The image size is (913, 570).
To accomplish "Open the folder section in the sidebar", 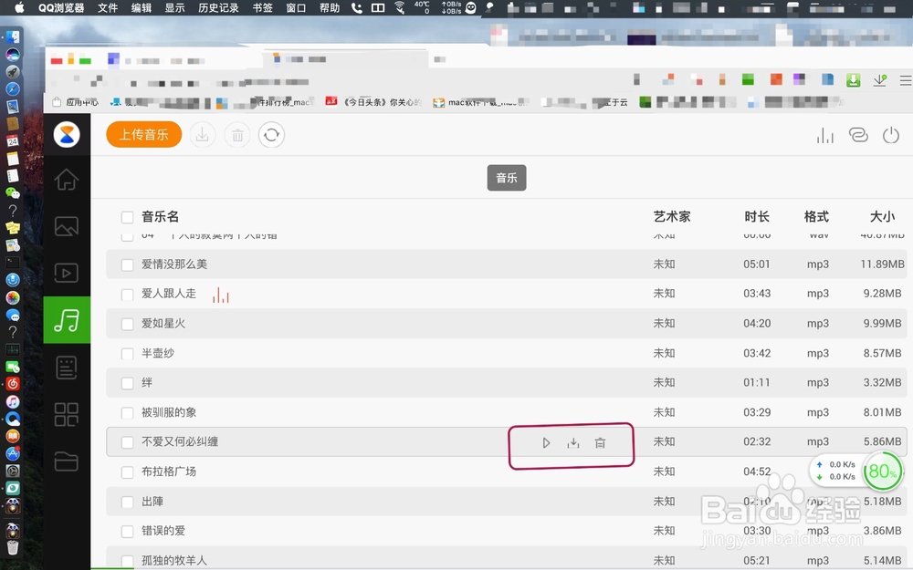I will 67,461.
